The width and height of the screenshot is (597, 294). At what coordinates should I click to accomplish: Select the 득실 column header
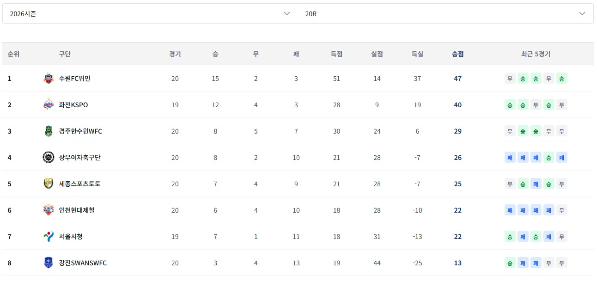click(x=417, y=54)
